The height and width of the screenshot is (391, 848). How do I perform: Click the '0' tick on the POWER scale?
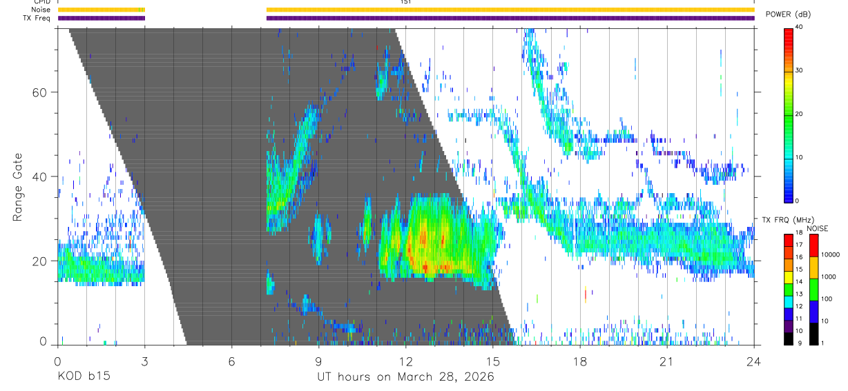[798, 201]
